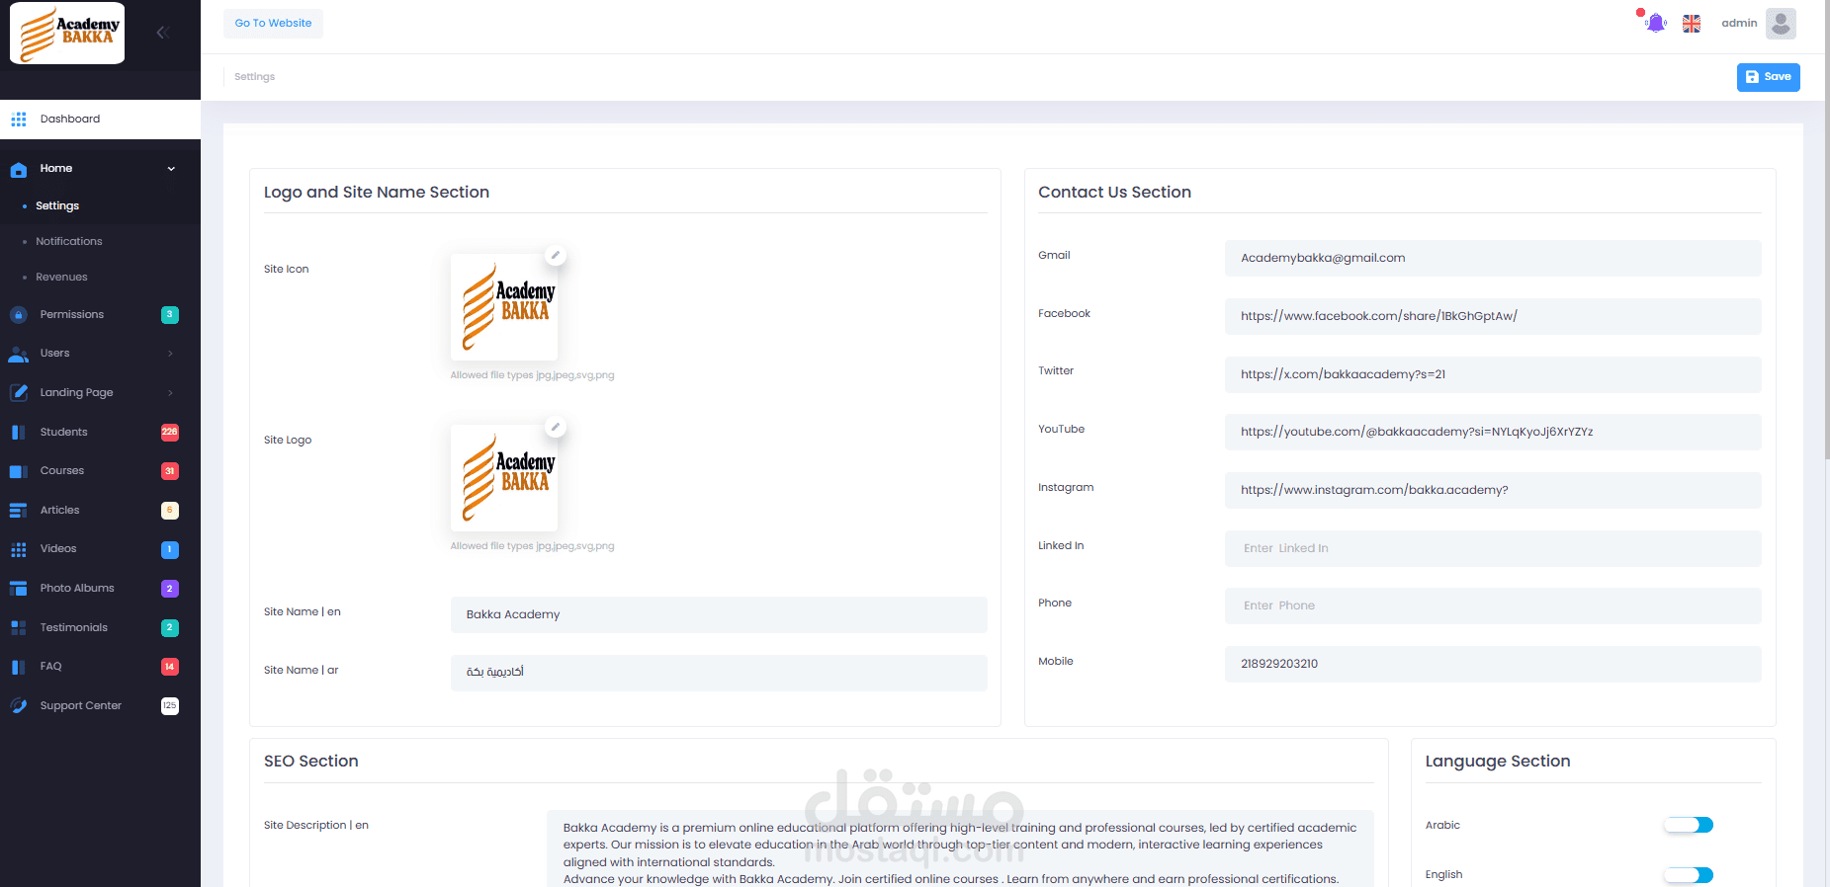The height and width of the screenshot is (887, 1830).
Task: Go to Dashboard in the sidebar
Action: [100, 120]
